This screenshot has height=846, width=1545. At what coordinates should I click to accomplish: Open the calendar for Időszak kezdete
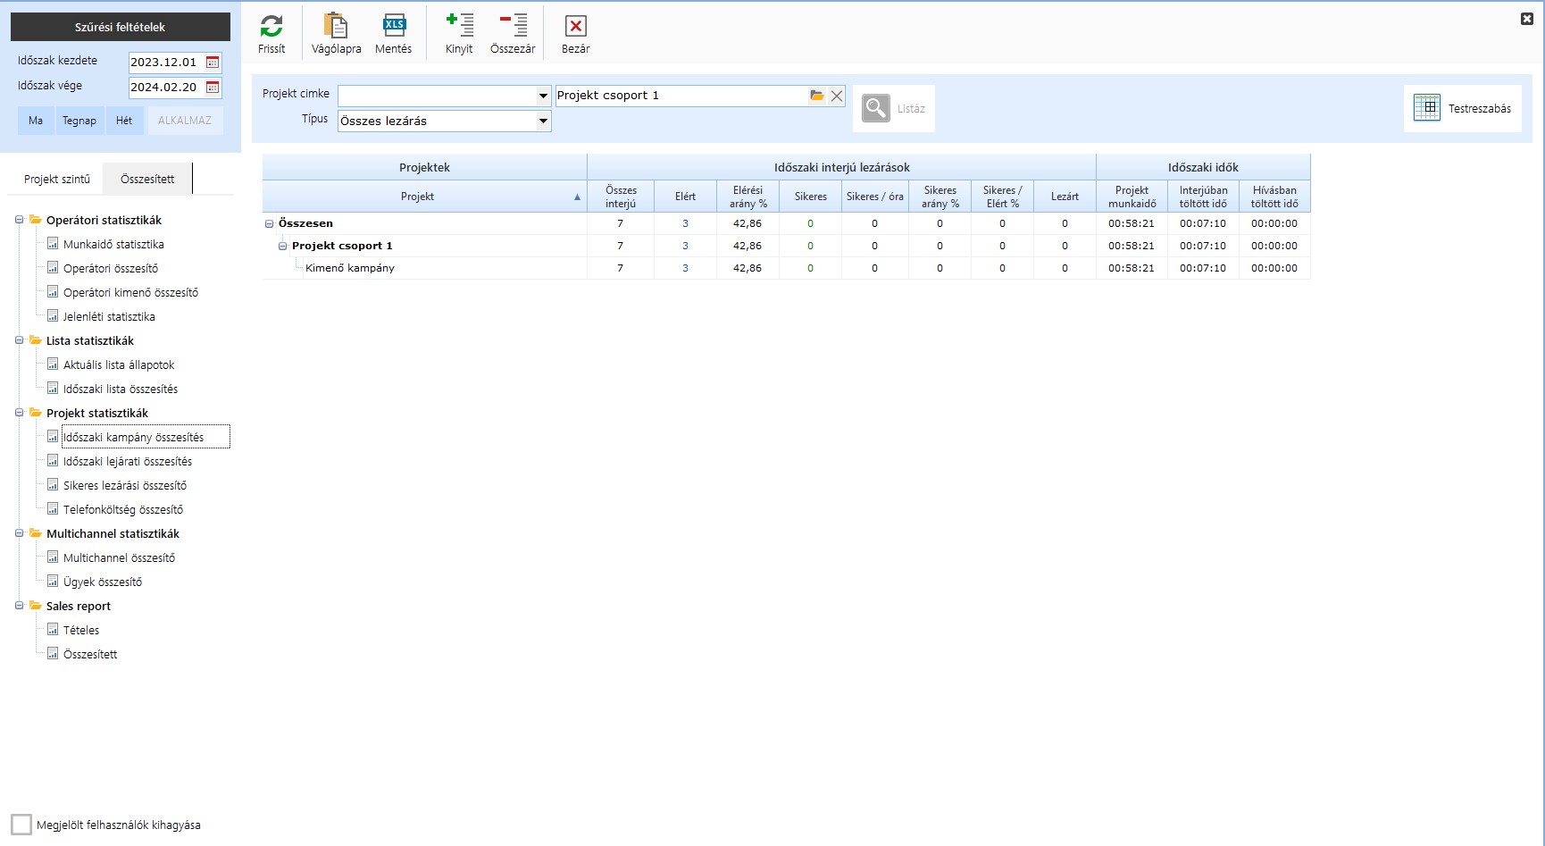213,63
